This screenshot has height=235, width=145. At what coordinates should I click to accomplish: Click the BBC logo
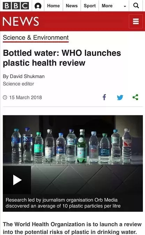tap(16, 6)
